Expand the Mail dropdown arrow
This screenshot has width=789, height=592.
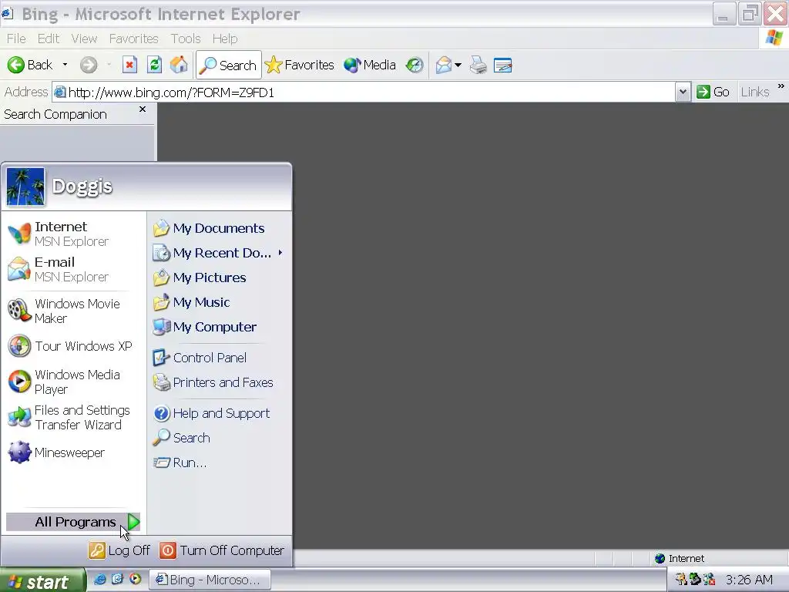pos(458,65)
